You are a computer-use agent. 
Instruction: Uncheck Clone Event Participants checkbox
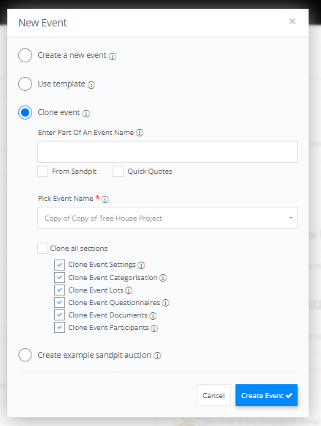(60, 327)
